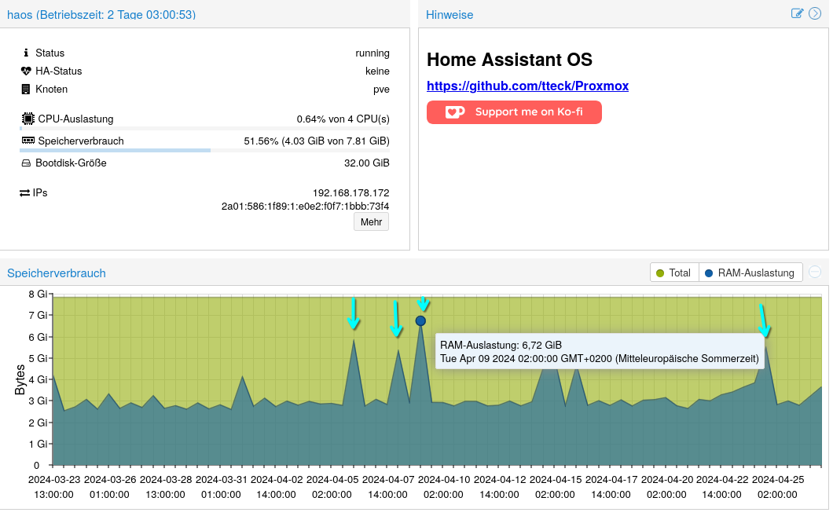Click the heartbeat icon beside HA-Status
Image resolution: width=833 pixels, height=516 pixels.
(25, 71)
